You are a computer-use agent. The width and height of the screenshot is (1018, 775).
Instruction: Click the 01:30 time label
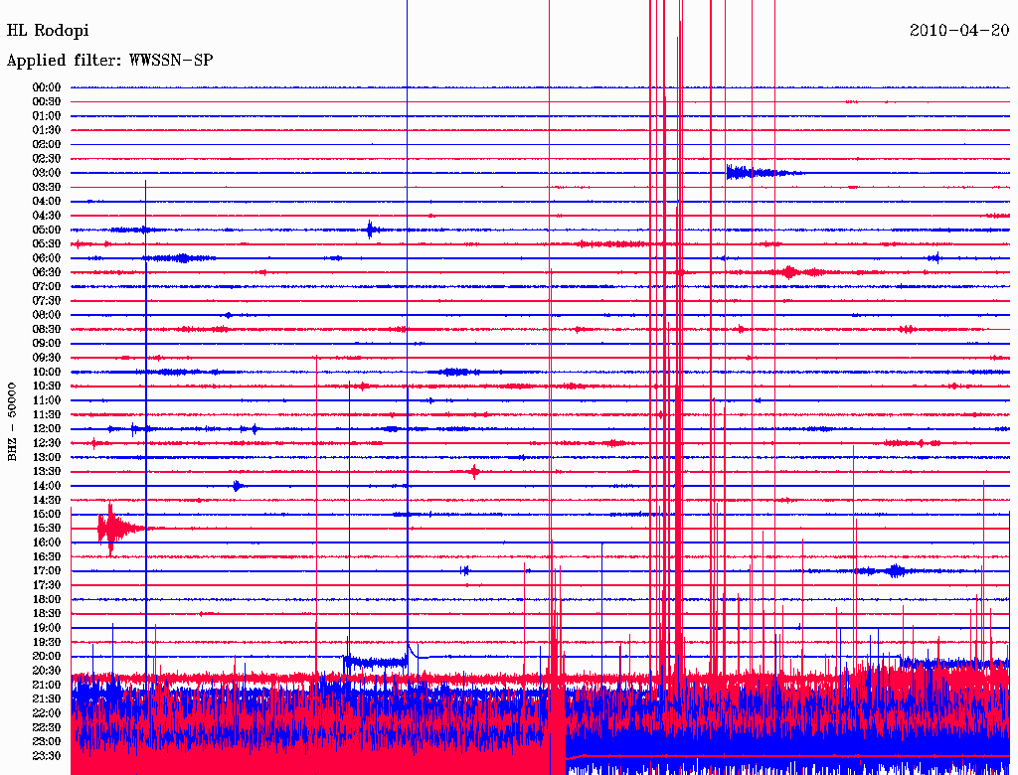(x=47, y=130)
